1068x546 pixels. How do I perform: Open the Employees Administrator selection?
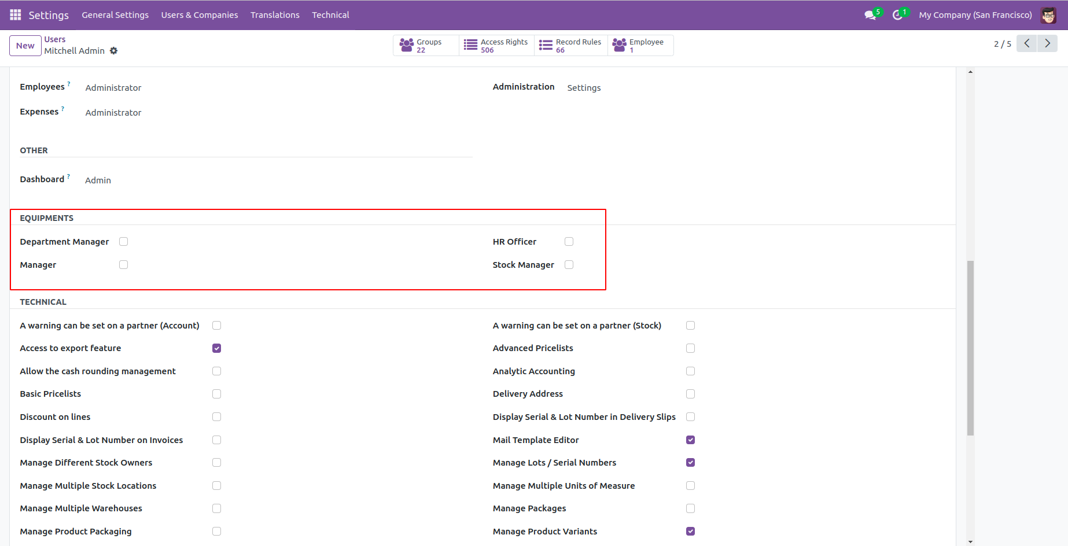[x=113, y=88]
